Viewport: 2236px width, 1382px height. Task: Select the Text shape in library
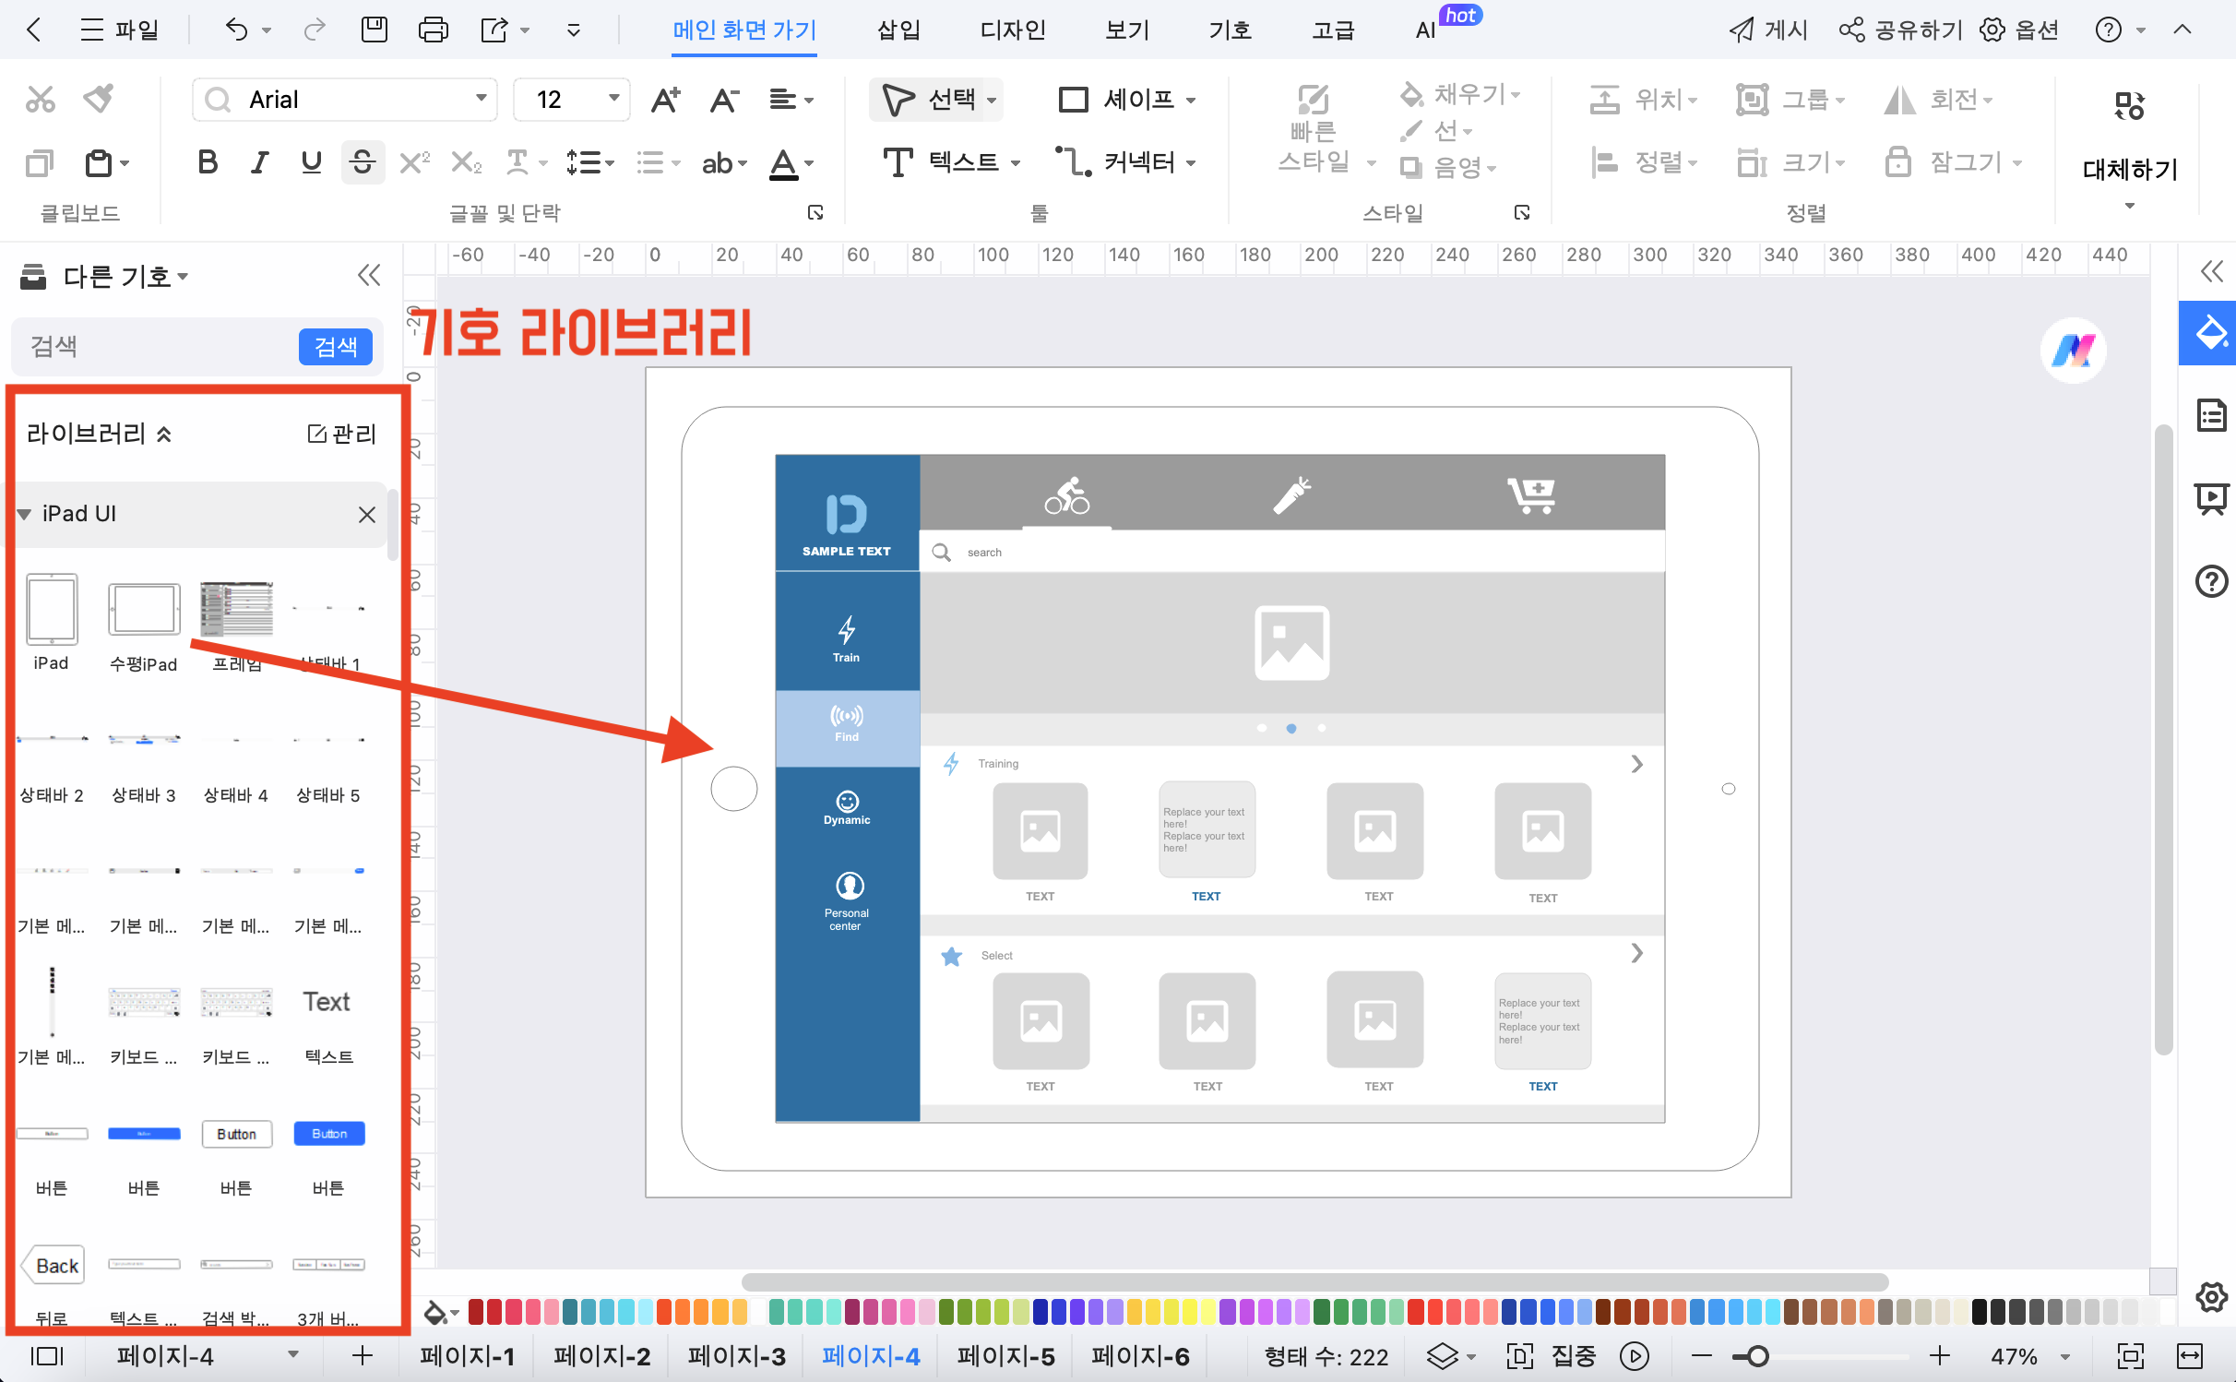click(x=327, y=1002)
